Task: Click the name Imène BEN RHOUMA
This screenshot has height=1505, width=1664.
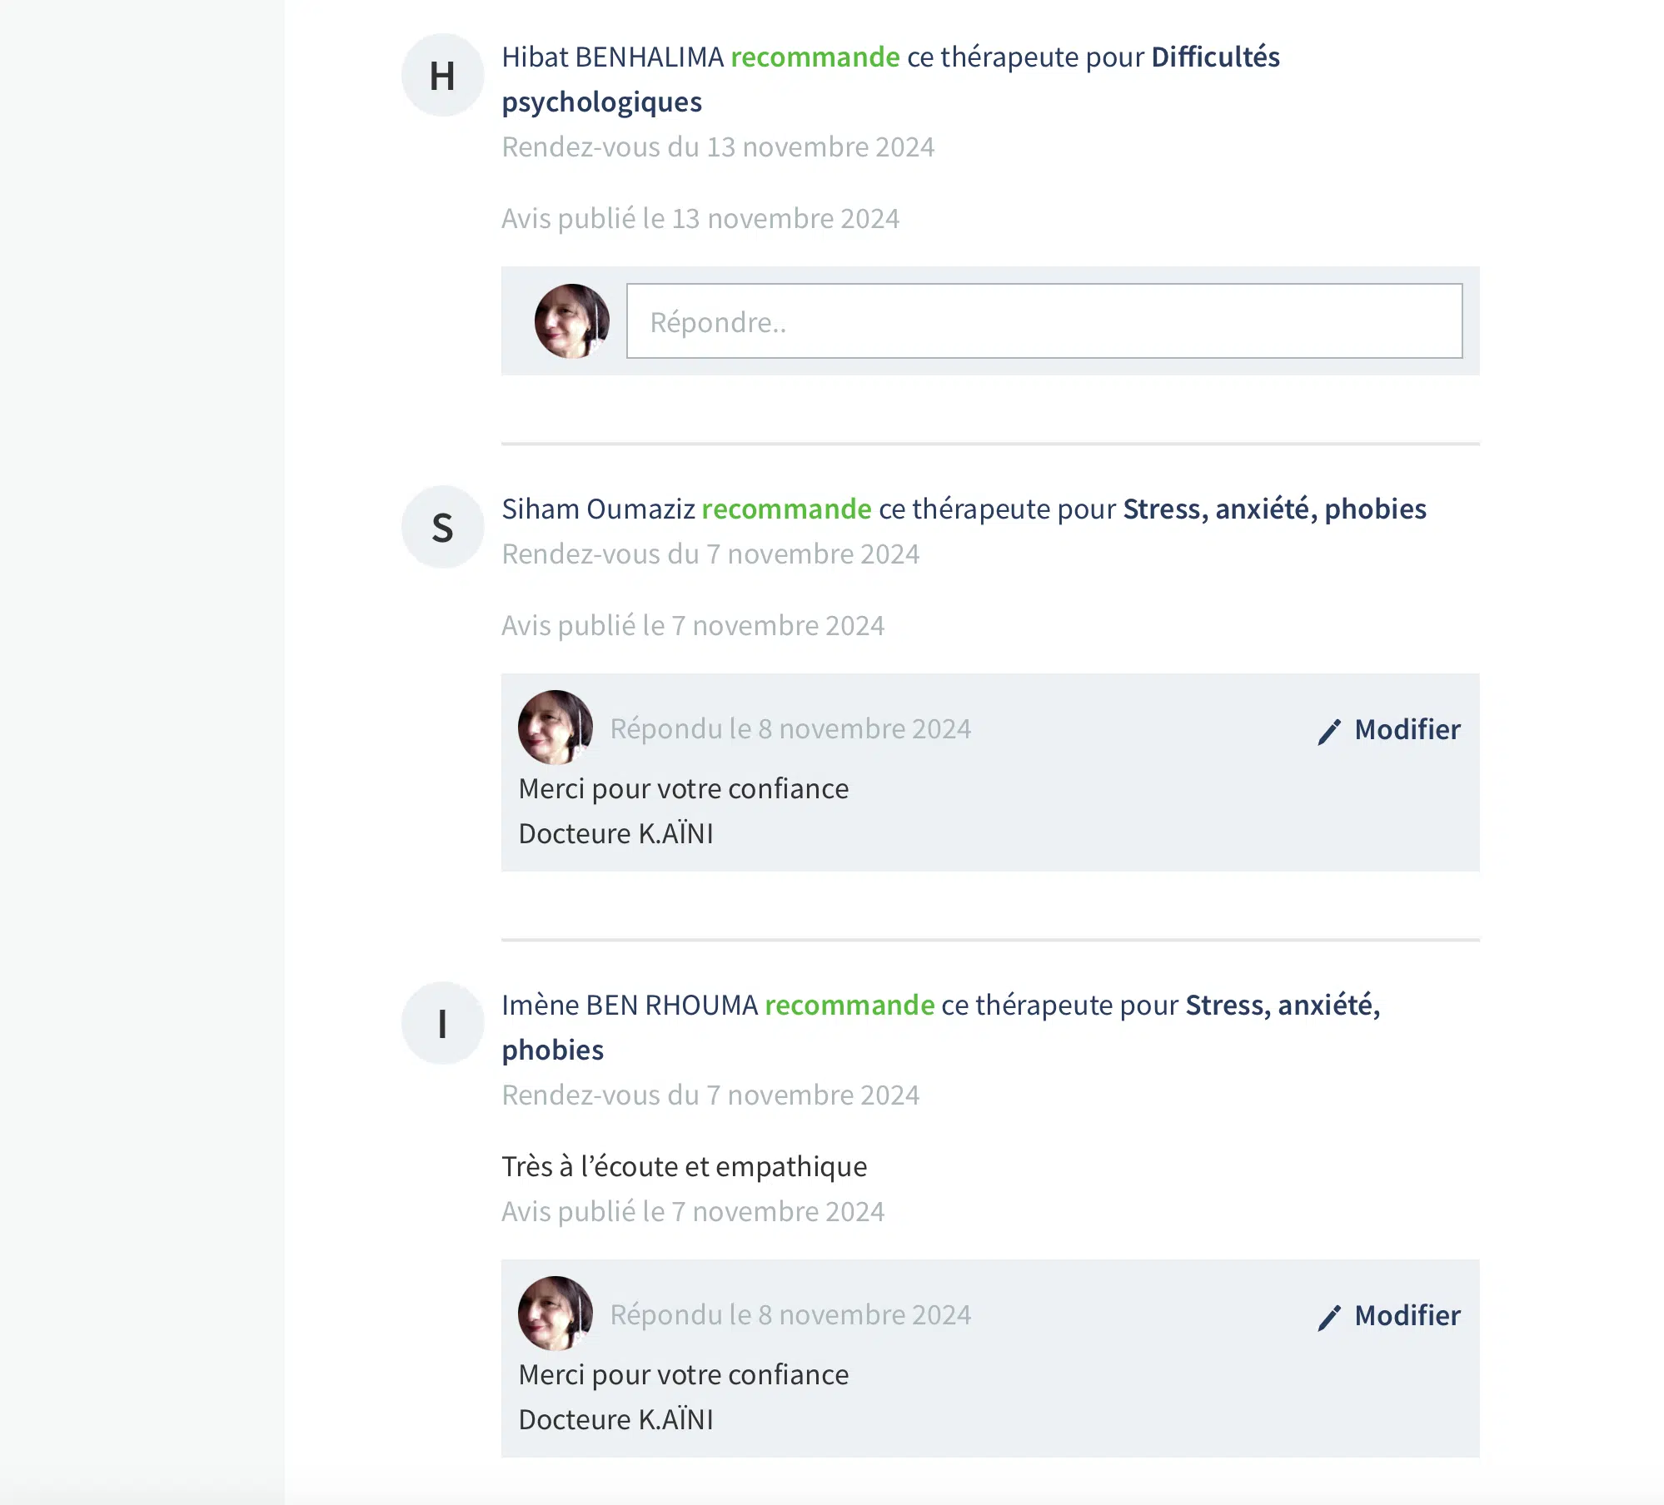Action: pos(629,1006)
